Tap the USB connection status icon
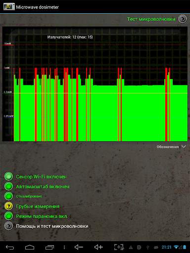Image resolution: width=190 pixels, height=253 pixels. 148,247
